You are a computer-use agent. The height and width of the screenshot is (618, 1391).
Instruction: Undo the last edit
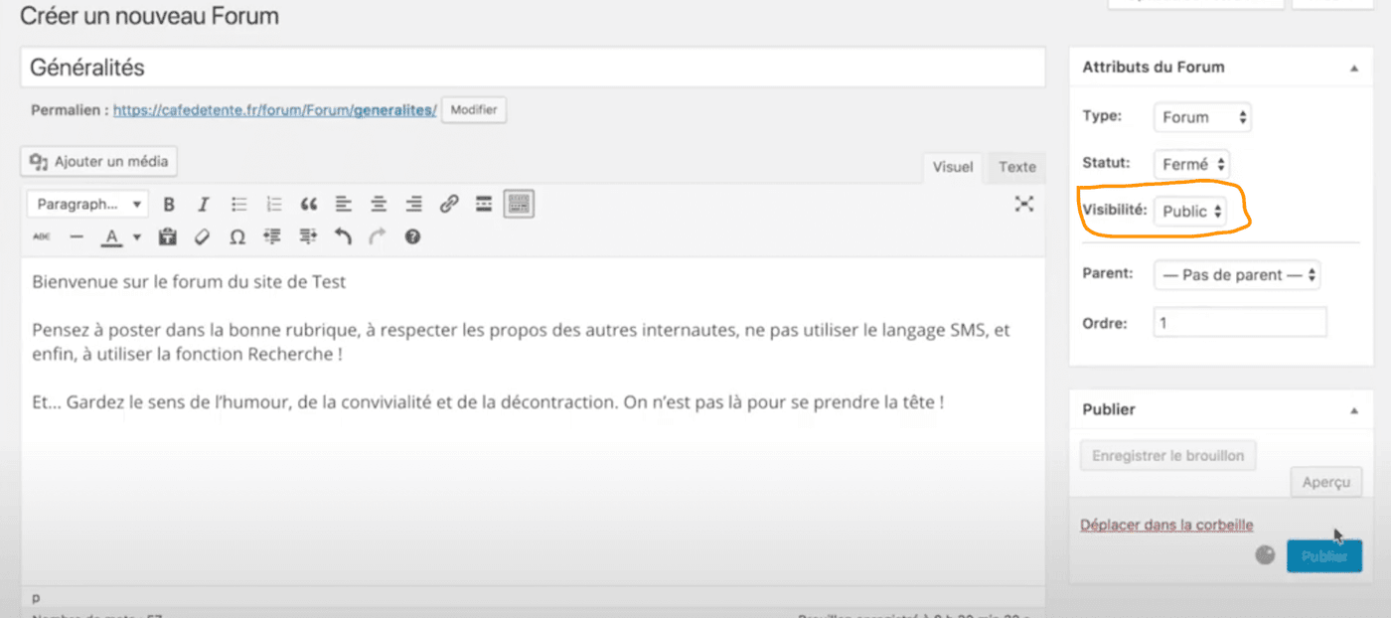(x=343, y=237)
